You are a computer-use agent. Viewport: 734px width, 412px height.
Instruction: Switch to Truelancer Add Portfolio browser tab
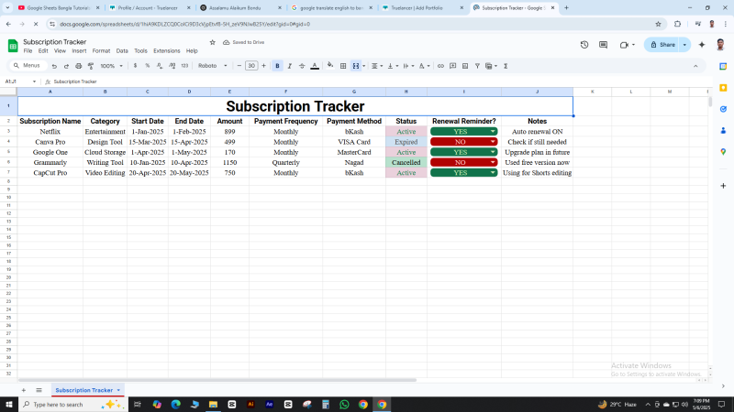[x=422, y=8]
